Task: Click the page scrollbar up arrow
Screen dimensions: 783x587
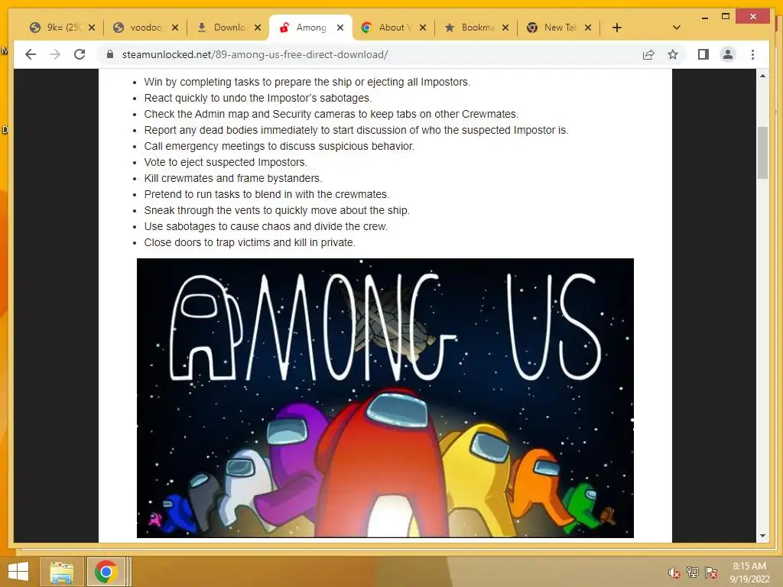Action: coord(762,76)
